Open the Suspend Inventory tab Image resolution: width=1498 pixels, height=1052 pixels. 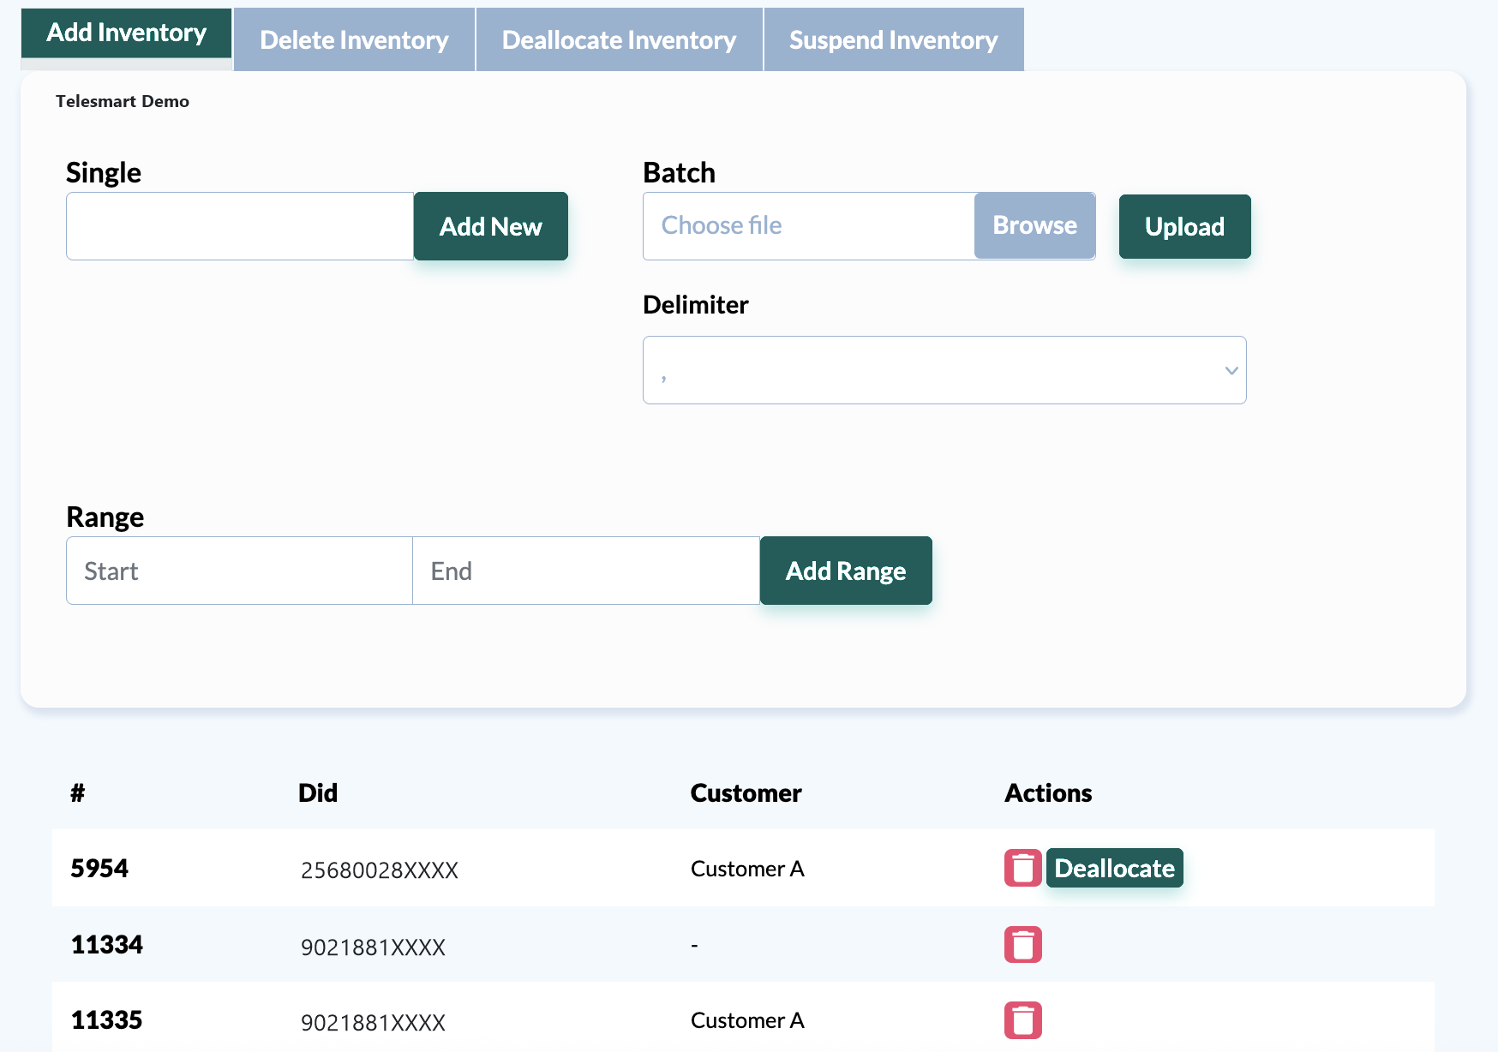[x=894, y=39]
